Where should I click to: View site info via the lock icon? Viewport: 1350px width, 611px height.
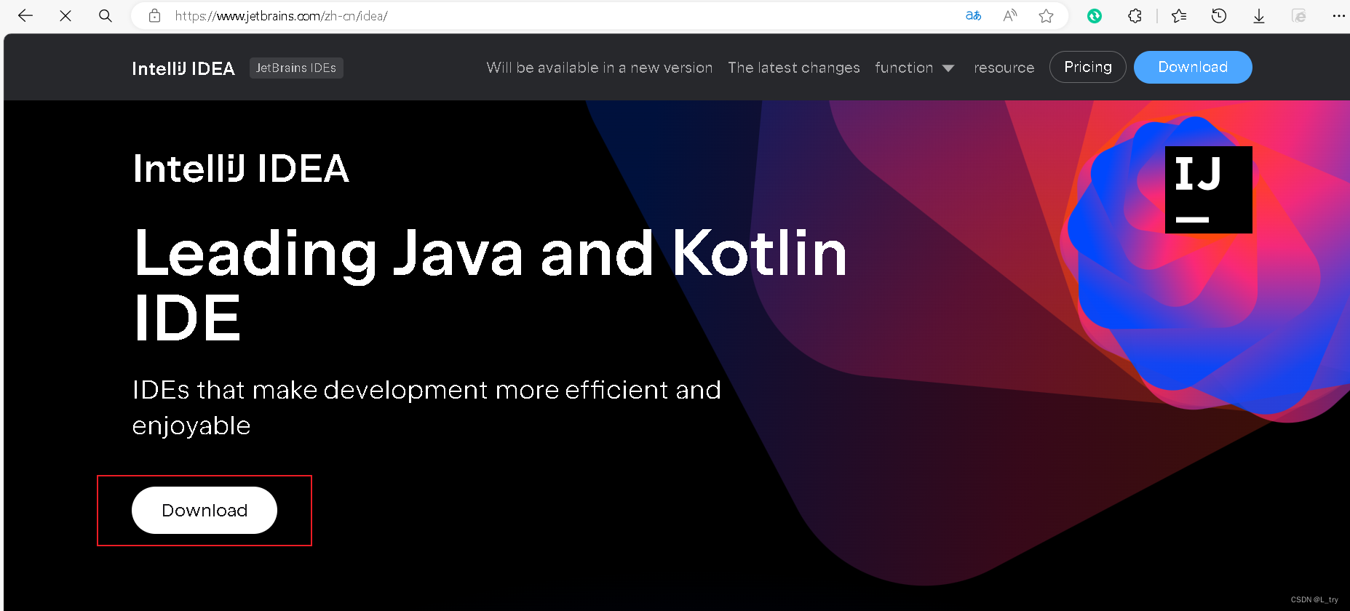tap(154, 15)
